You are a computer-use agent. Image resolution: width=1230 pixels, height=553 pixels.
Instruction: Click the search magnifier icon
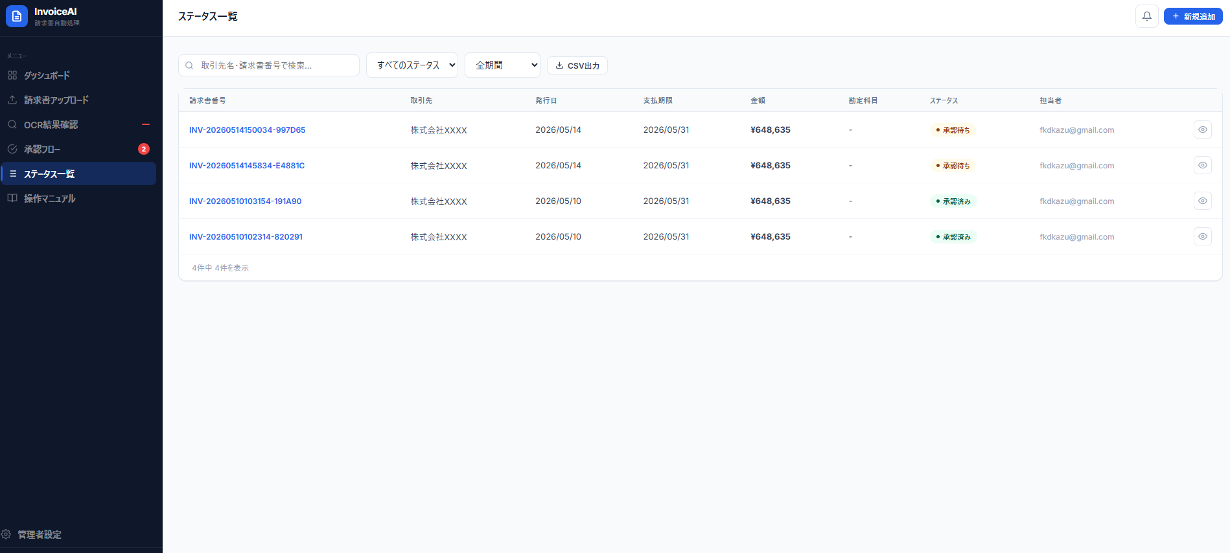(x=189, y=65)
